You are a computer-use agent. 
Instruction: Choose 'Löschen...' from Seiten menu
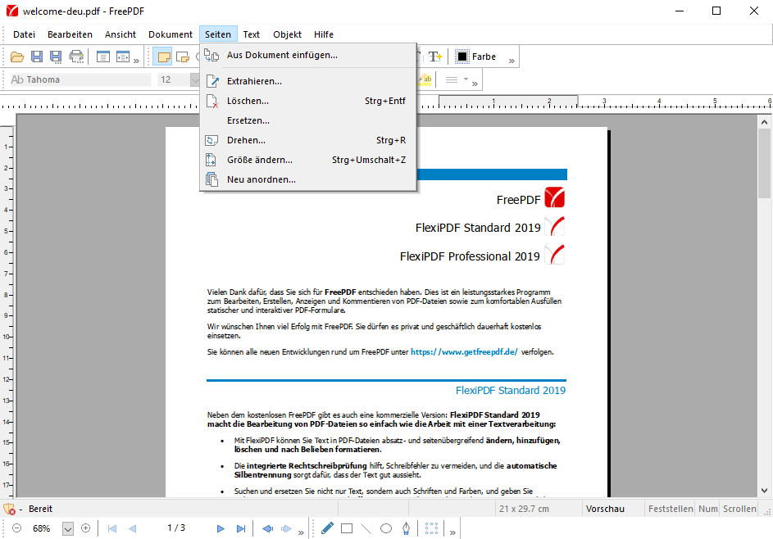308,101
